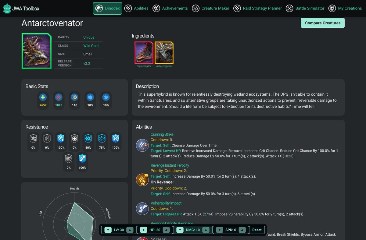Click the taunt resistance icon
366x240 pixels.
[69, 159]
